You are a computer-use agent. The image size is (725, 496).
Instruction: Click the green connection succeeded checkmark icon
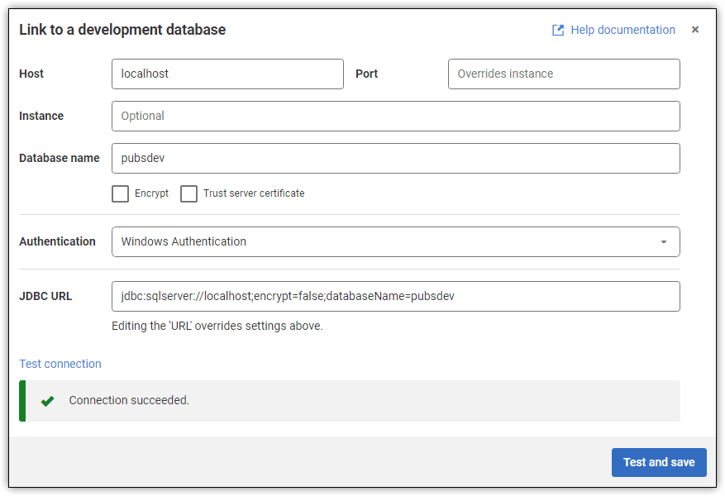47,400
